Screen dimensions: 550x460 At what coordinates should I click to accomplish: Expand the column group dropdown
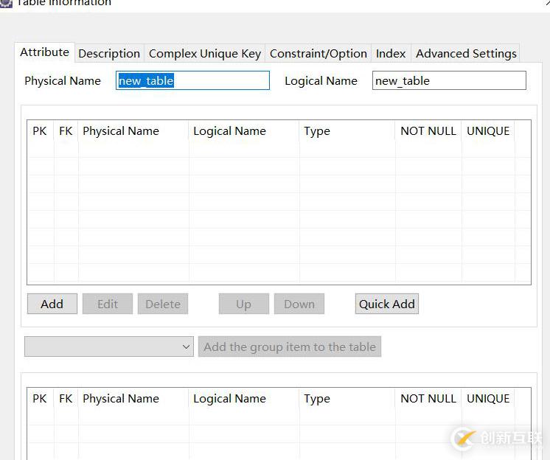(x=109, y=347)
